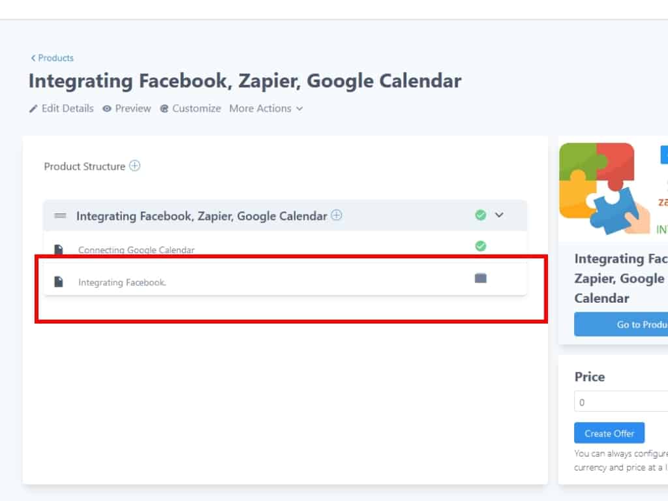Click the drag handle on the category row

(60, 215)
